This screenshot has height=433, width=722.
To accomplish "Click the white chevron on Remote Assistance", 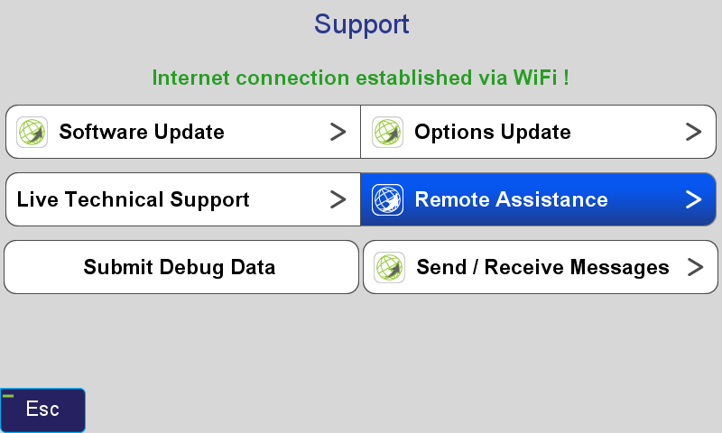I will pyautogui.click(x=693, y=199).
